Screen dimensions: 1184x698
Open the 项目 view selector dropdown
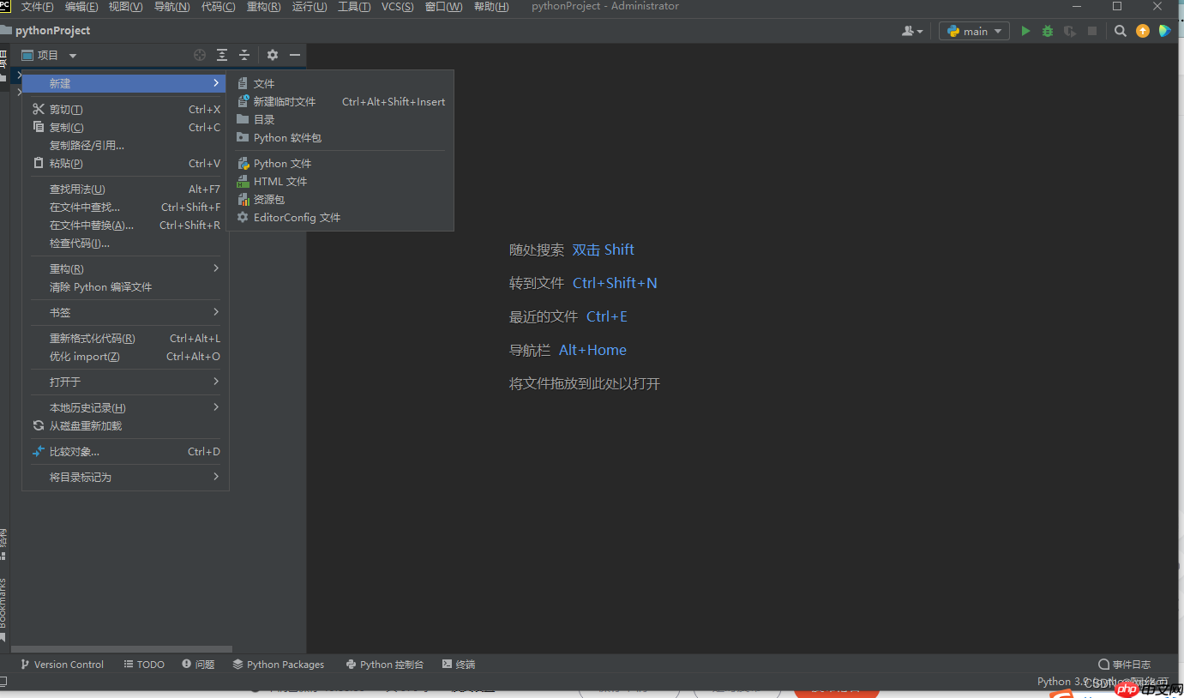[49, 55]
